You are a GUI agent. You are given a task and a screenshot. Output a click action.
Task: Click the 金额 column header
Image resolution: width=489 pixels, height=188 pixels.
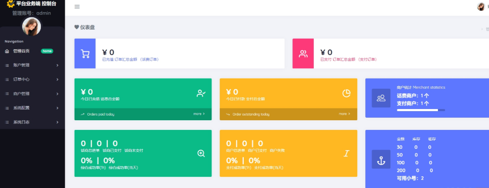click(401, 139)
